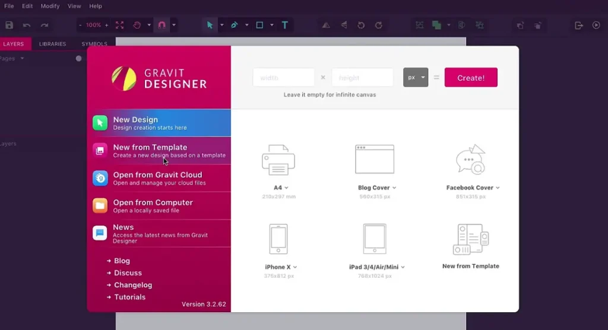Image resolution: width=608 pixels, height=330 pixels.
Task: Open the File menu
Action: click(x=9, y=6)
